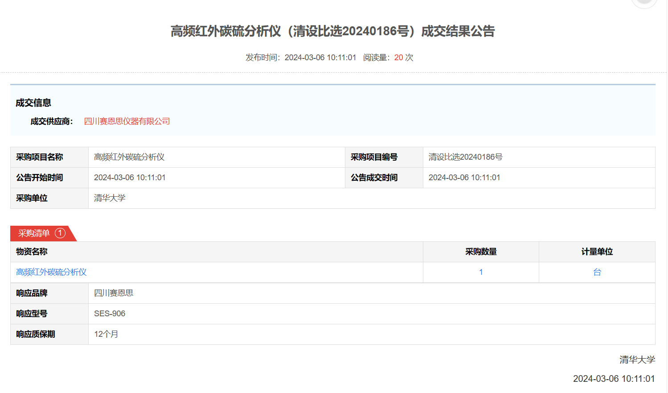
Task: Click the 物资名称 column header
Action: [32, 252]
